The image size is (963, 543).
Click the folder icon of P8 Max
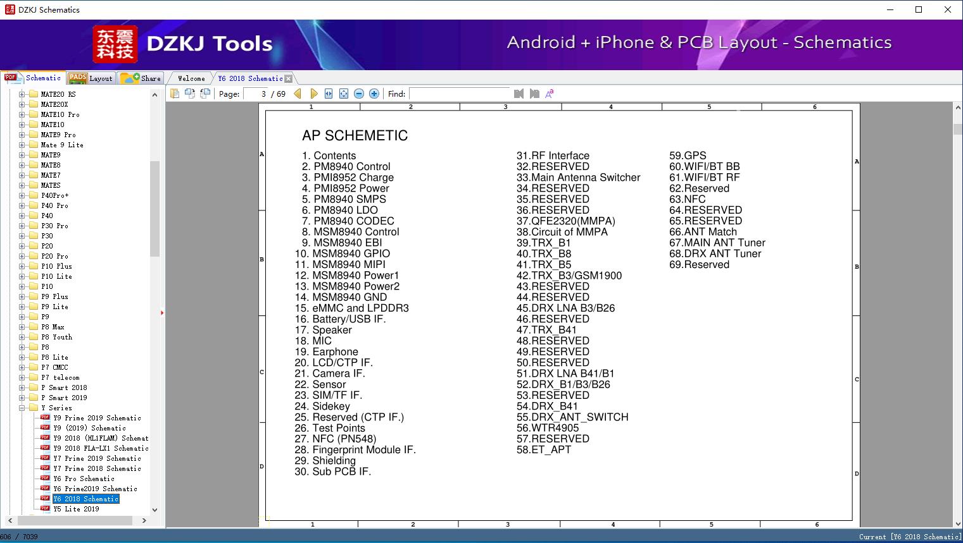[x=34, y=327]
